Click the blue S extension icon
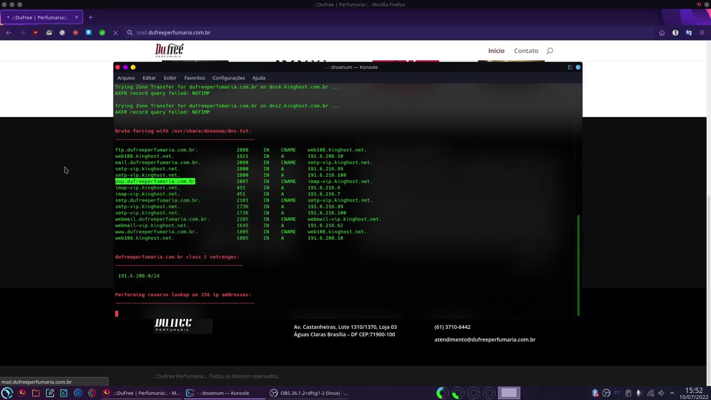The image size is (711, 400). point(88,33)
